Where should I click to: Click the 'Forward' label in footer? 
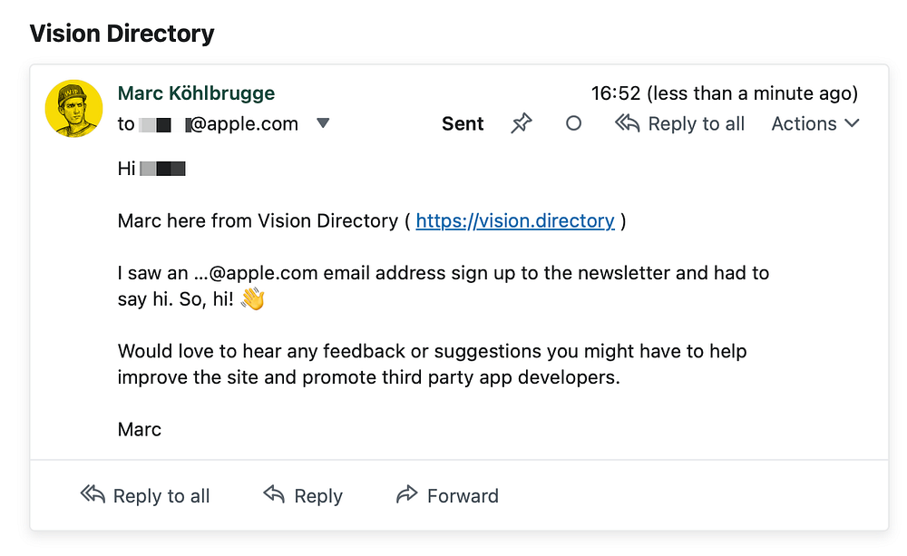click(463, 496)
